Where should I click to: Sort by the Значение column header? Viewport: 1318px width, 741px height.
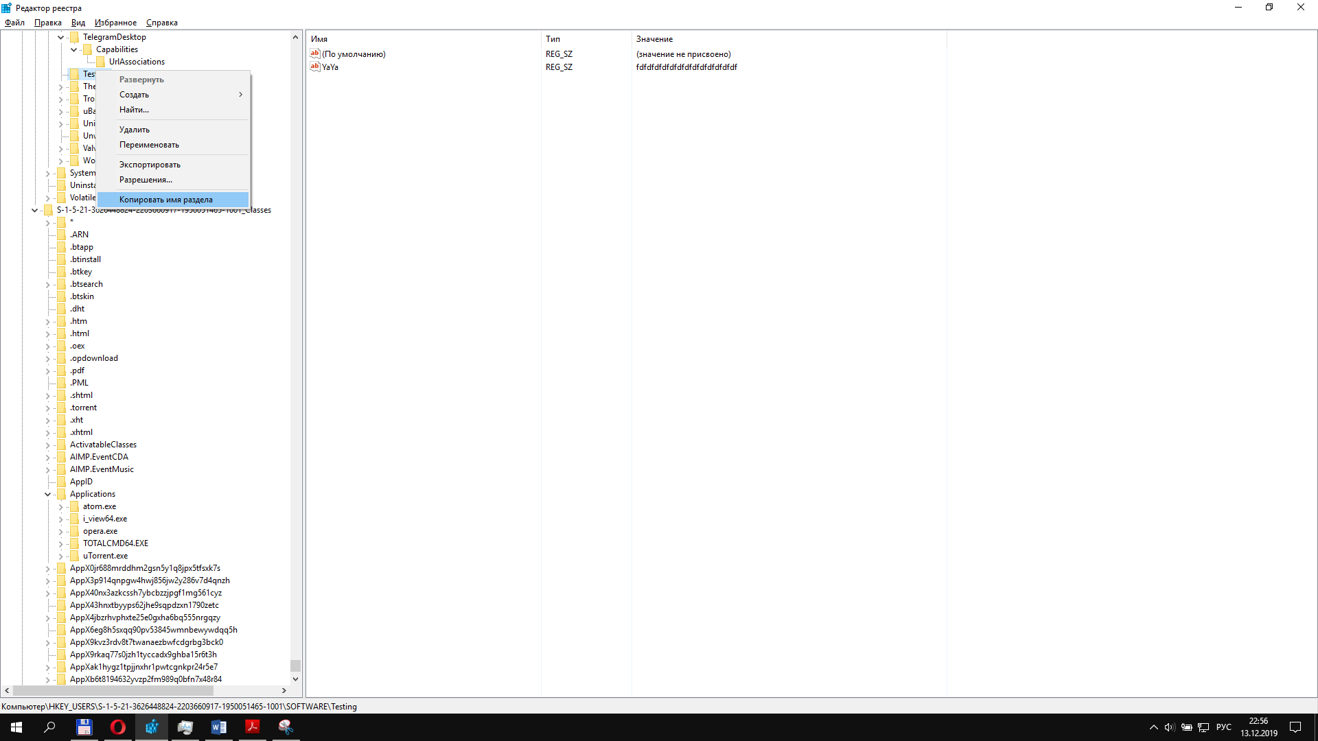click(x=789, y=39)
